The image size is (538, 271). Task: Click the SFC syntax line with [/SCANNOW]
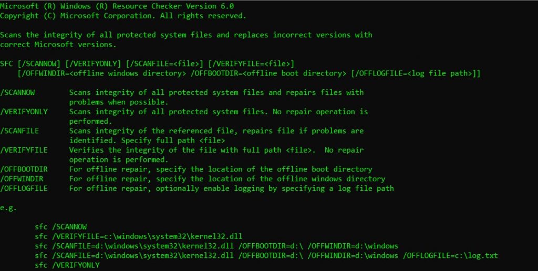[147, 63]
